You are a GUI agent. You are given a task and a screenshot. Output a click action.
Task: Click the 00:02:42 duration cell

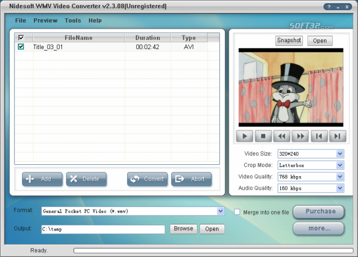point(148,47)
